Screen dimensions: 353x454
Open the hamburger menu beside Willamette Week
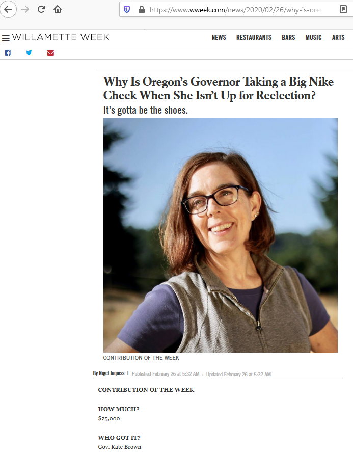(x=6, y=38)
